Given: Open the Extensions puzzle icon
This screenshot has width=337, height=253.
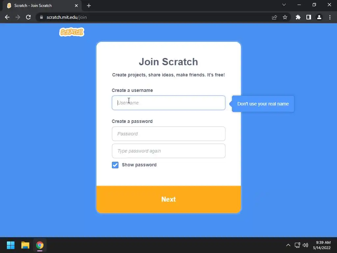Looking at the screenshot, I should click(298, 17).
